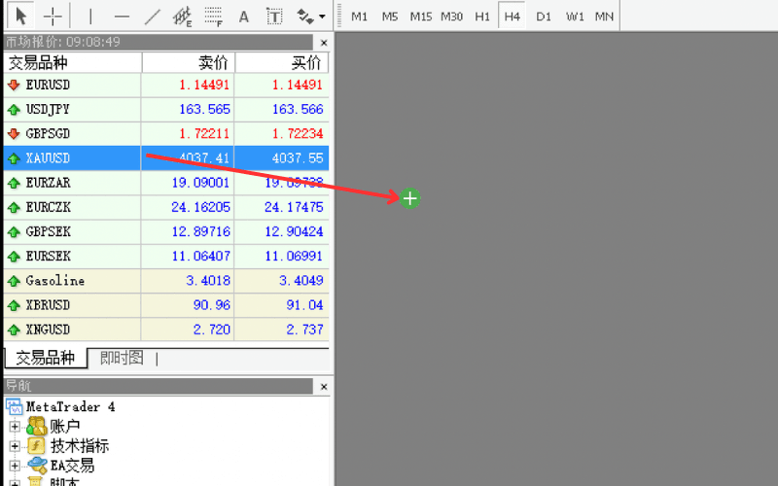Screen dimensions: 778x486
Task: Switch to W1 timeframe
Action: (x=575, y=17)
